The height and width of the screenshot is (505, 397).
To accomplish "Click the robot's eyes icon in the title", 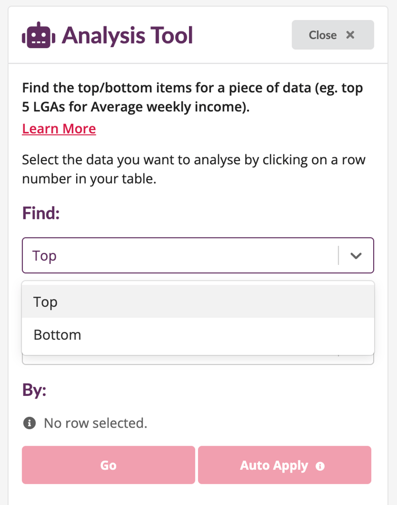I will 37,35.
